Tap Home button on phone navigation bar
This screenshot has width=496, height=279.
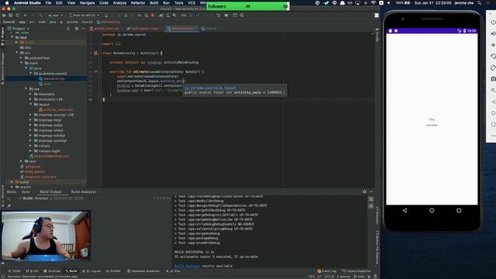coord(432,210)
